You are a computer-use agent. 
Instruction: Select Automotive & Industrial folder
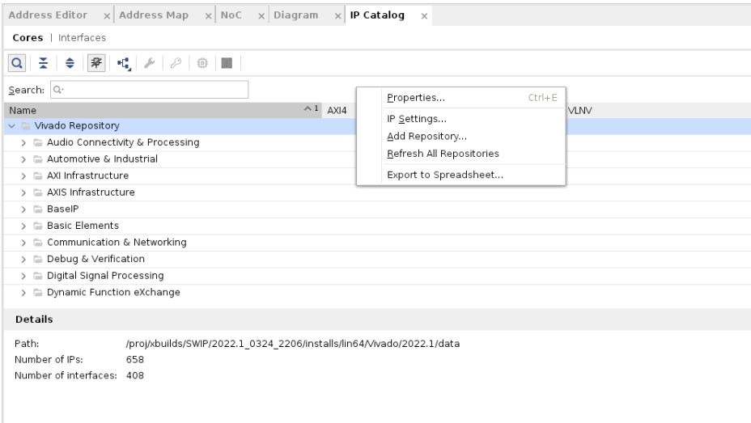click(x=102, y=159)
